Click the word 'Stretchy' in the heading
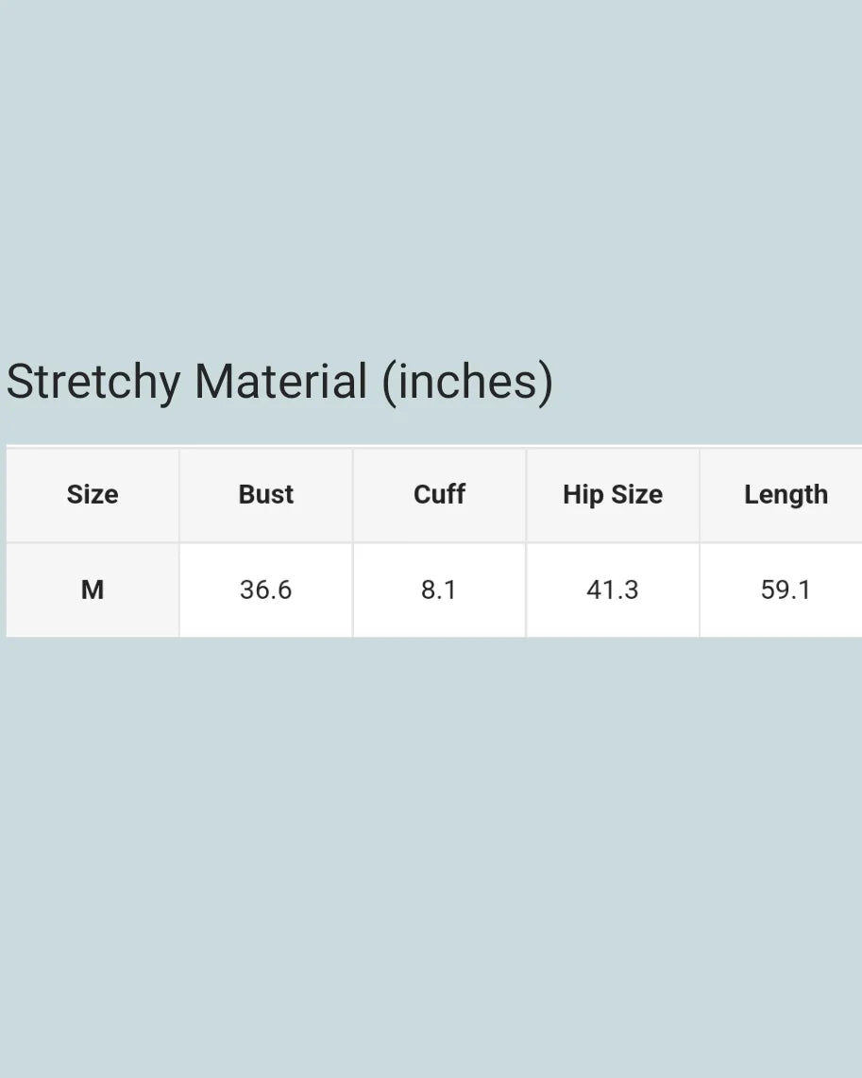 pyautogui.click(x=93, y=382)
